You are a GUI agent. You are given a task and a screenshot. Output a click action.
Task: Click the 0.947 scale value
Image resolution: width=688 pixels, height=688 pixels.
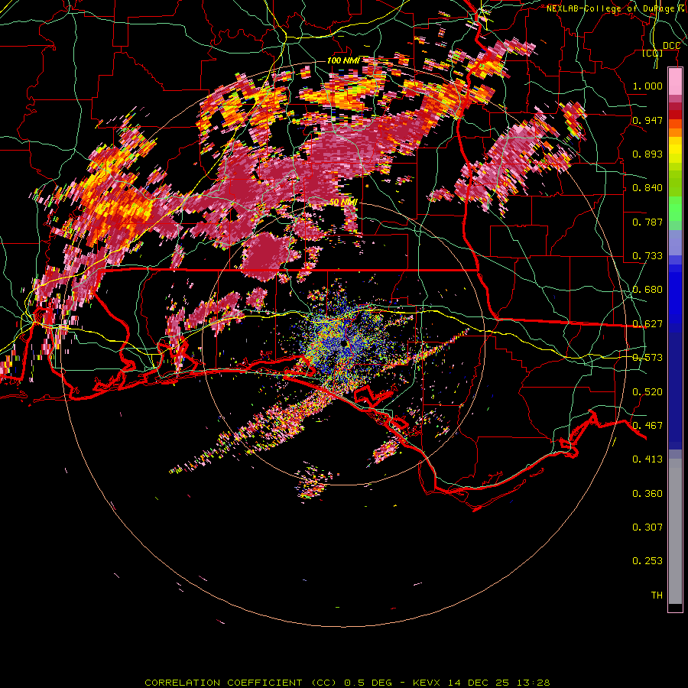[647, 120]
